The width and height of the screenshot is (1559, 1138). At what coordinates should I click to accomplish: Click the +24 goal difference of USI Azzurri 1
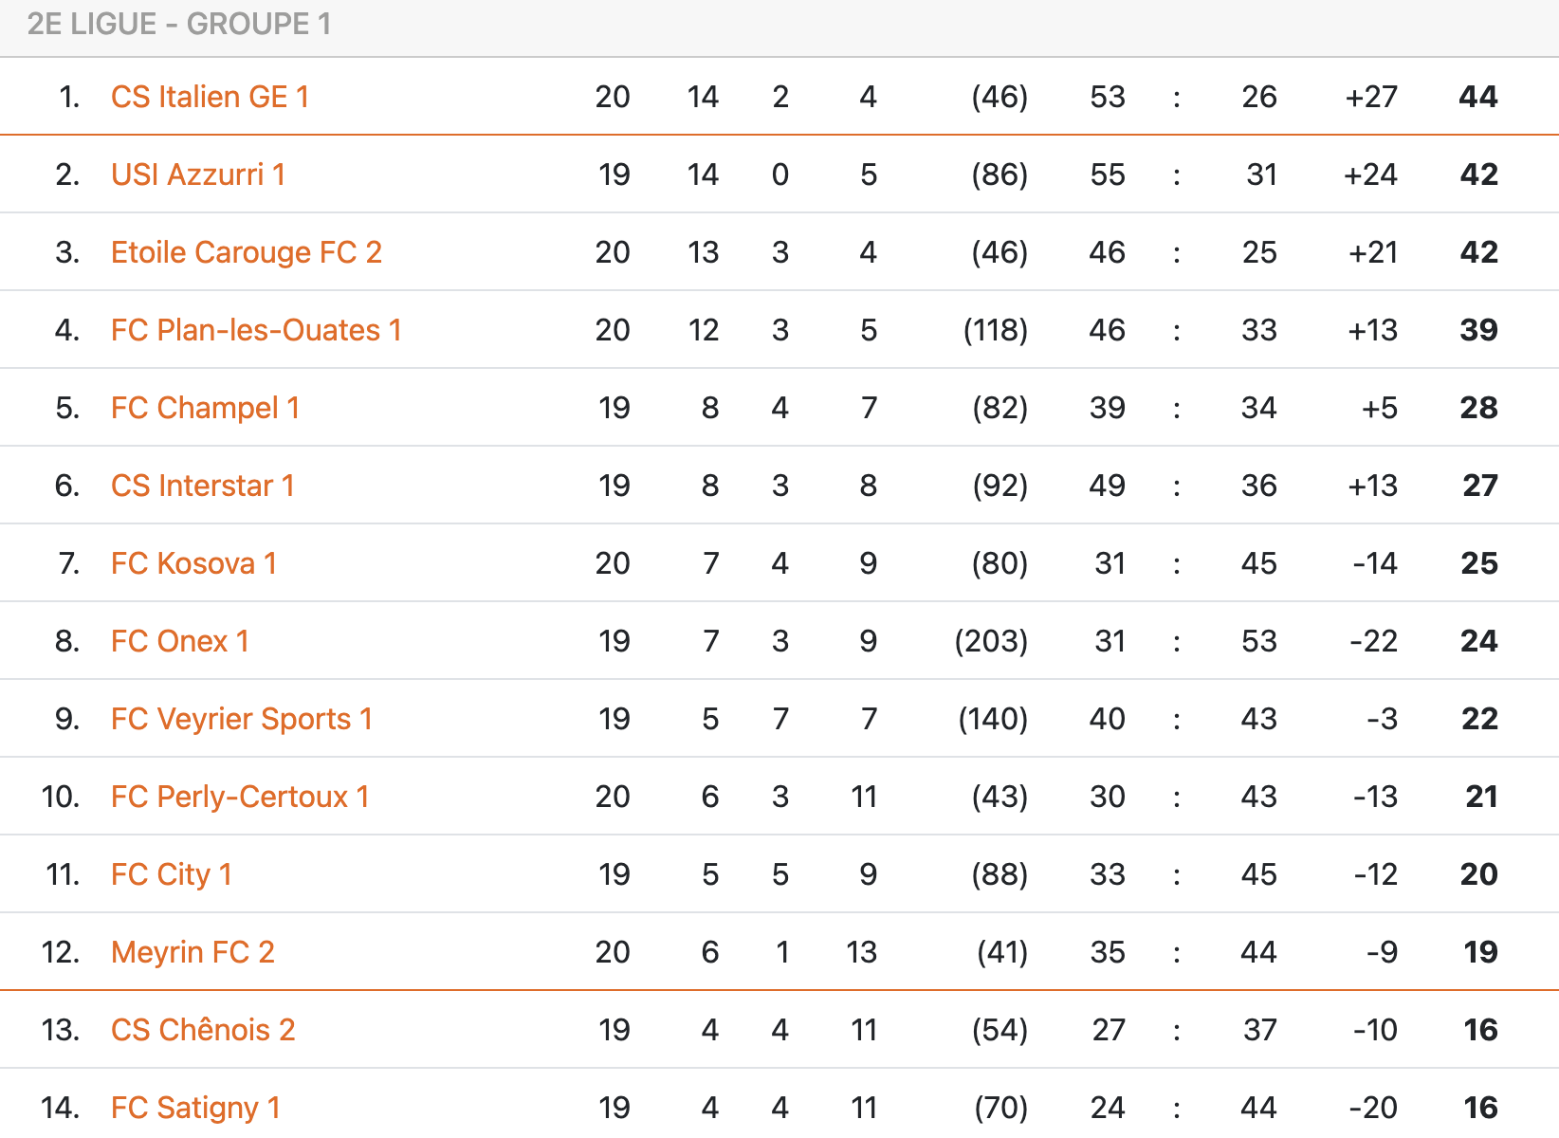coord(1370,174)
